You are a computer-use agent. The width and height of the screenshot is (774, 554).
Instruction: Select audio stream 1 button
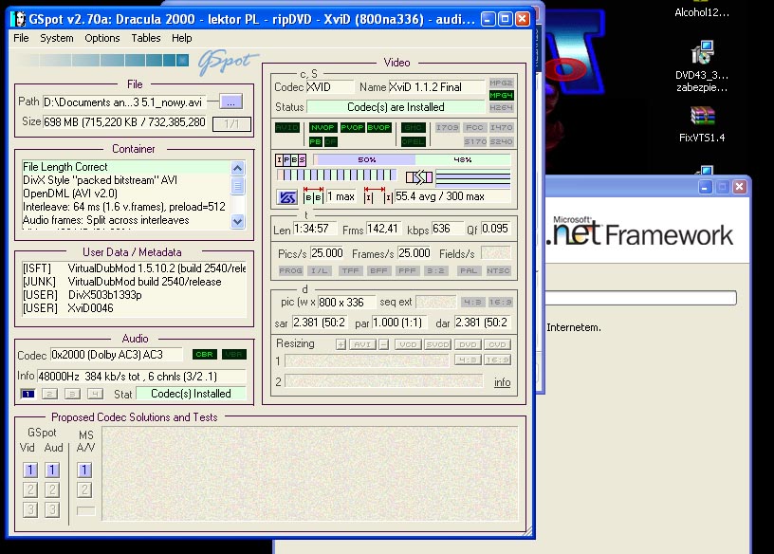(x=28, y=394)
